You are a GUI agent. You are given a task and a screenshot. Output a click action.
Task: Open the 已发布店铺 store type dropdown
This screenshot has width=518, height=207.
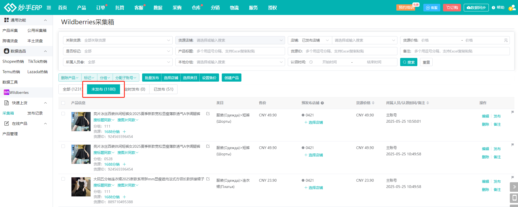click(316, 40)
